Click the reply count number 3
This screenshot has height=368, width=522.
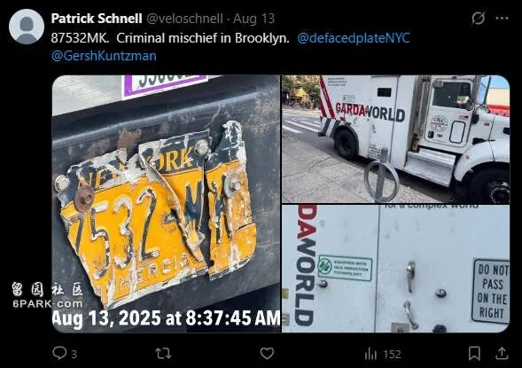point(74,355)
